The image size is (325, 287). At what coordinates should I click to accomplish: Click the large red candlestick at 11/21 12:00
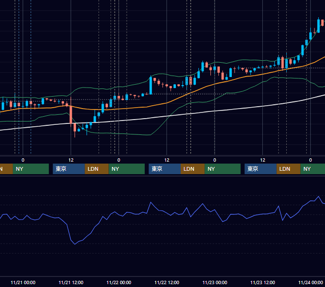(x=71, y=114)
